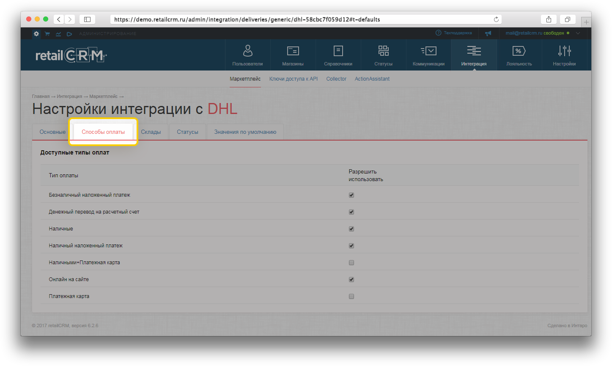Select the Способы оплаты tab
This screenshot has width=612, height=366.
click(103, 132)
